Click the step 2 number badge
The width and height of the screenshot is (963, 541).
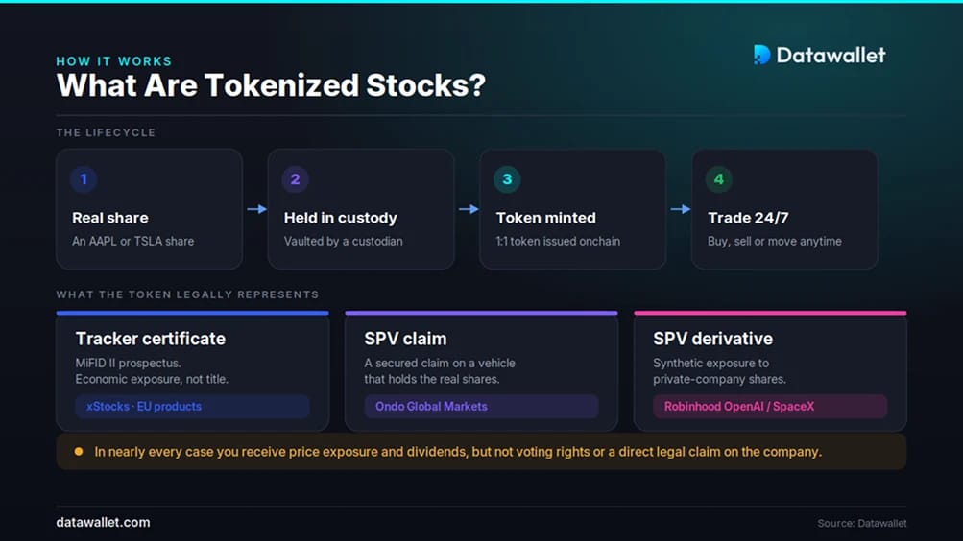pyautogui.click(x=295, y=179)
